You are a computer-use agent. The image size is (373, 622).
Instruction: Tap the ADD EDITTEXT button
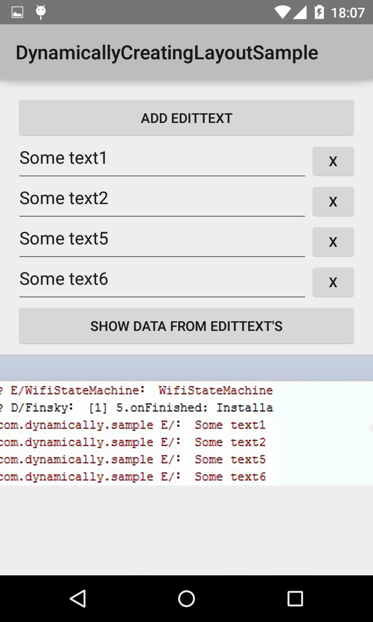click(186, 118)
